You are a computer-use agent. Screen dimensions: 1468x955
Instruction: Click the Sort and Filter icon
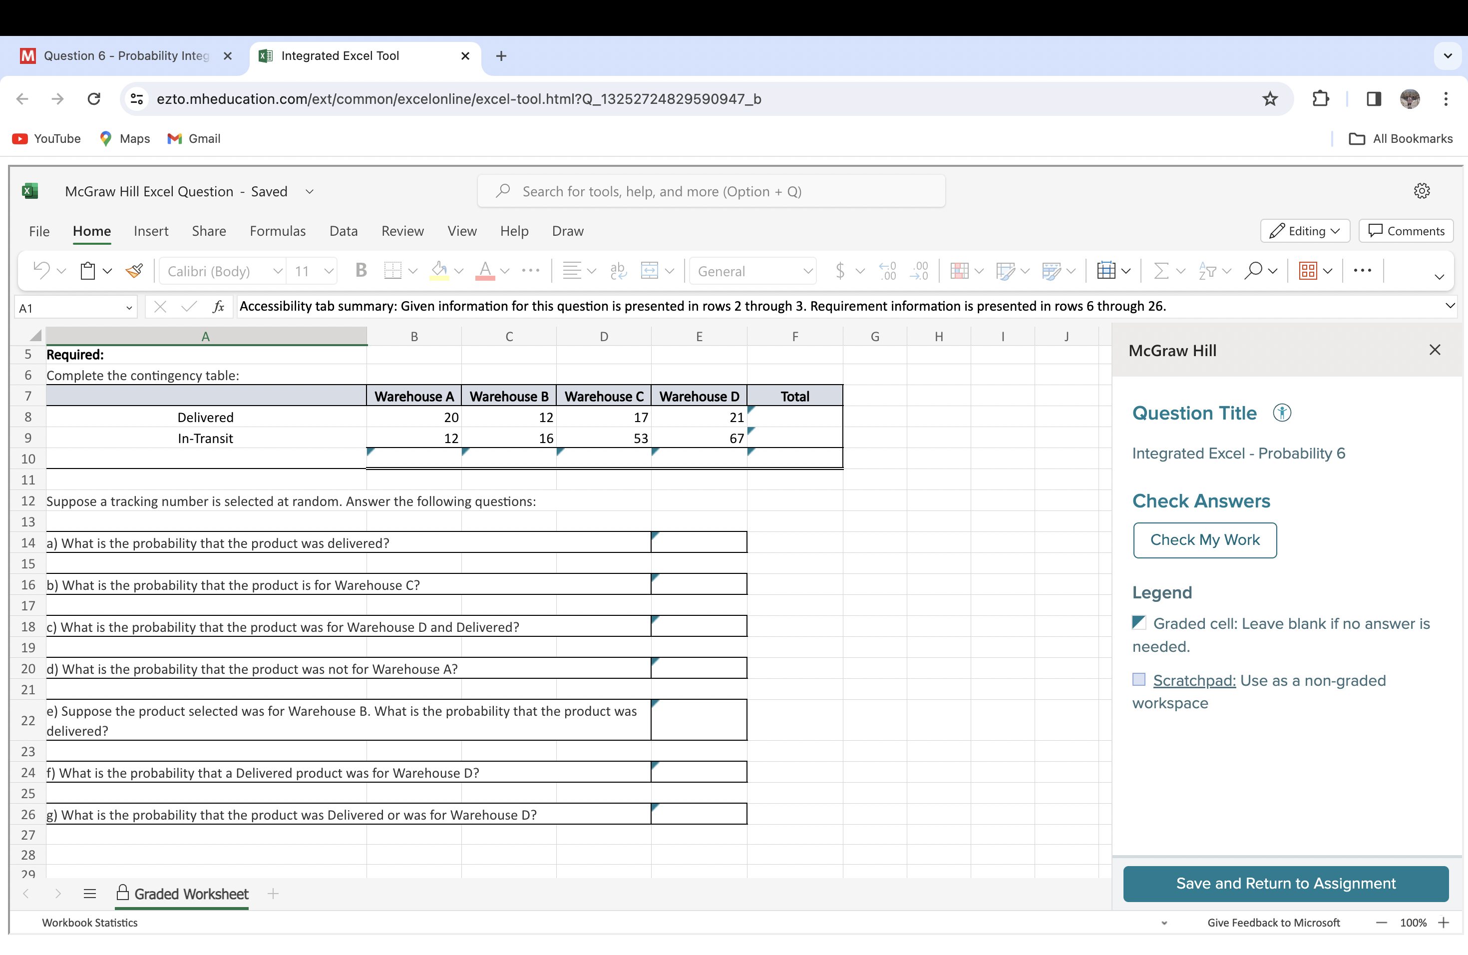(1207, 271)
